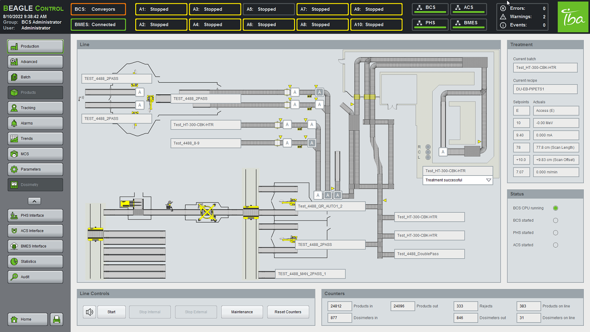Open the Alarms page from sidebar
This screenshot has height=332, width=590.
point(35,123)
